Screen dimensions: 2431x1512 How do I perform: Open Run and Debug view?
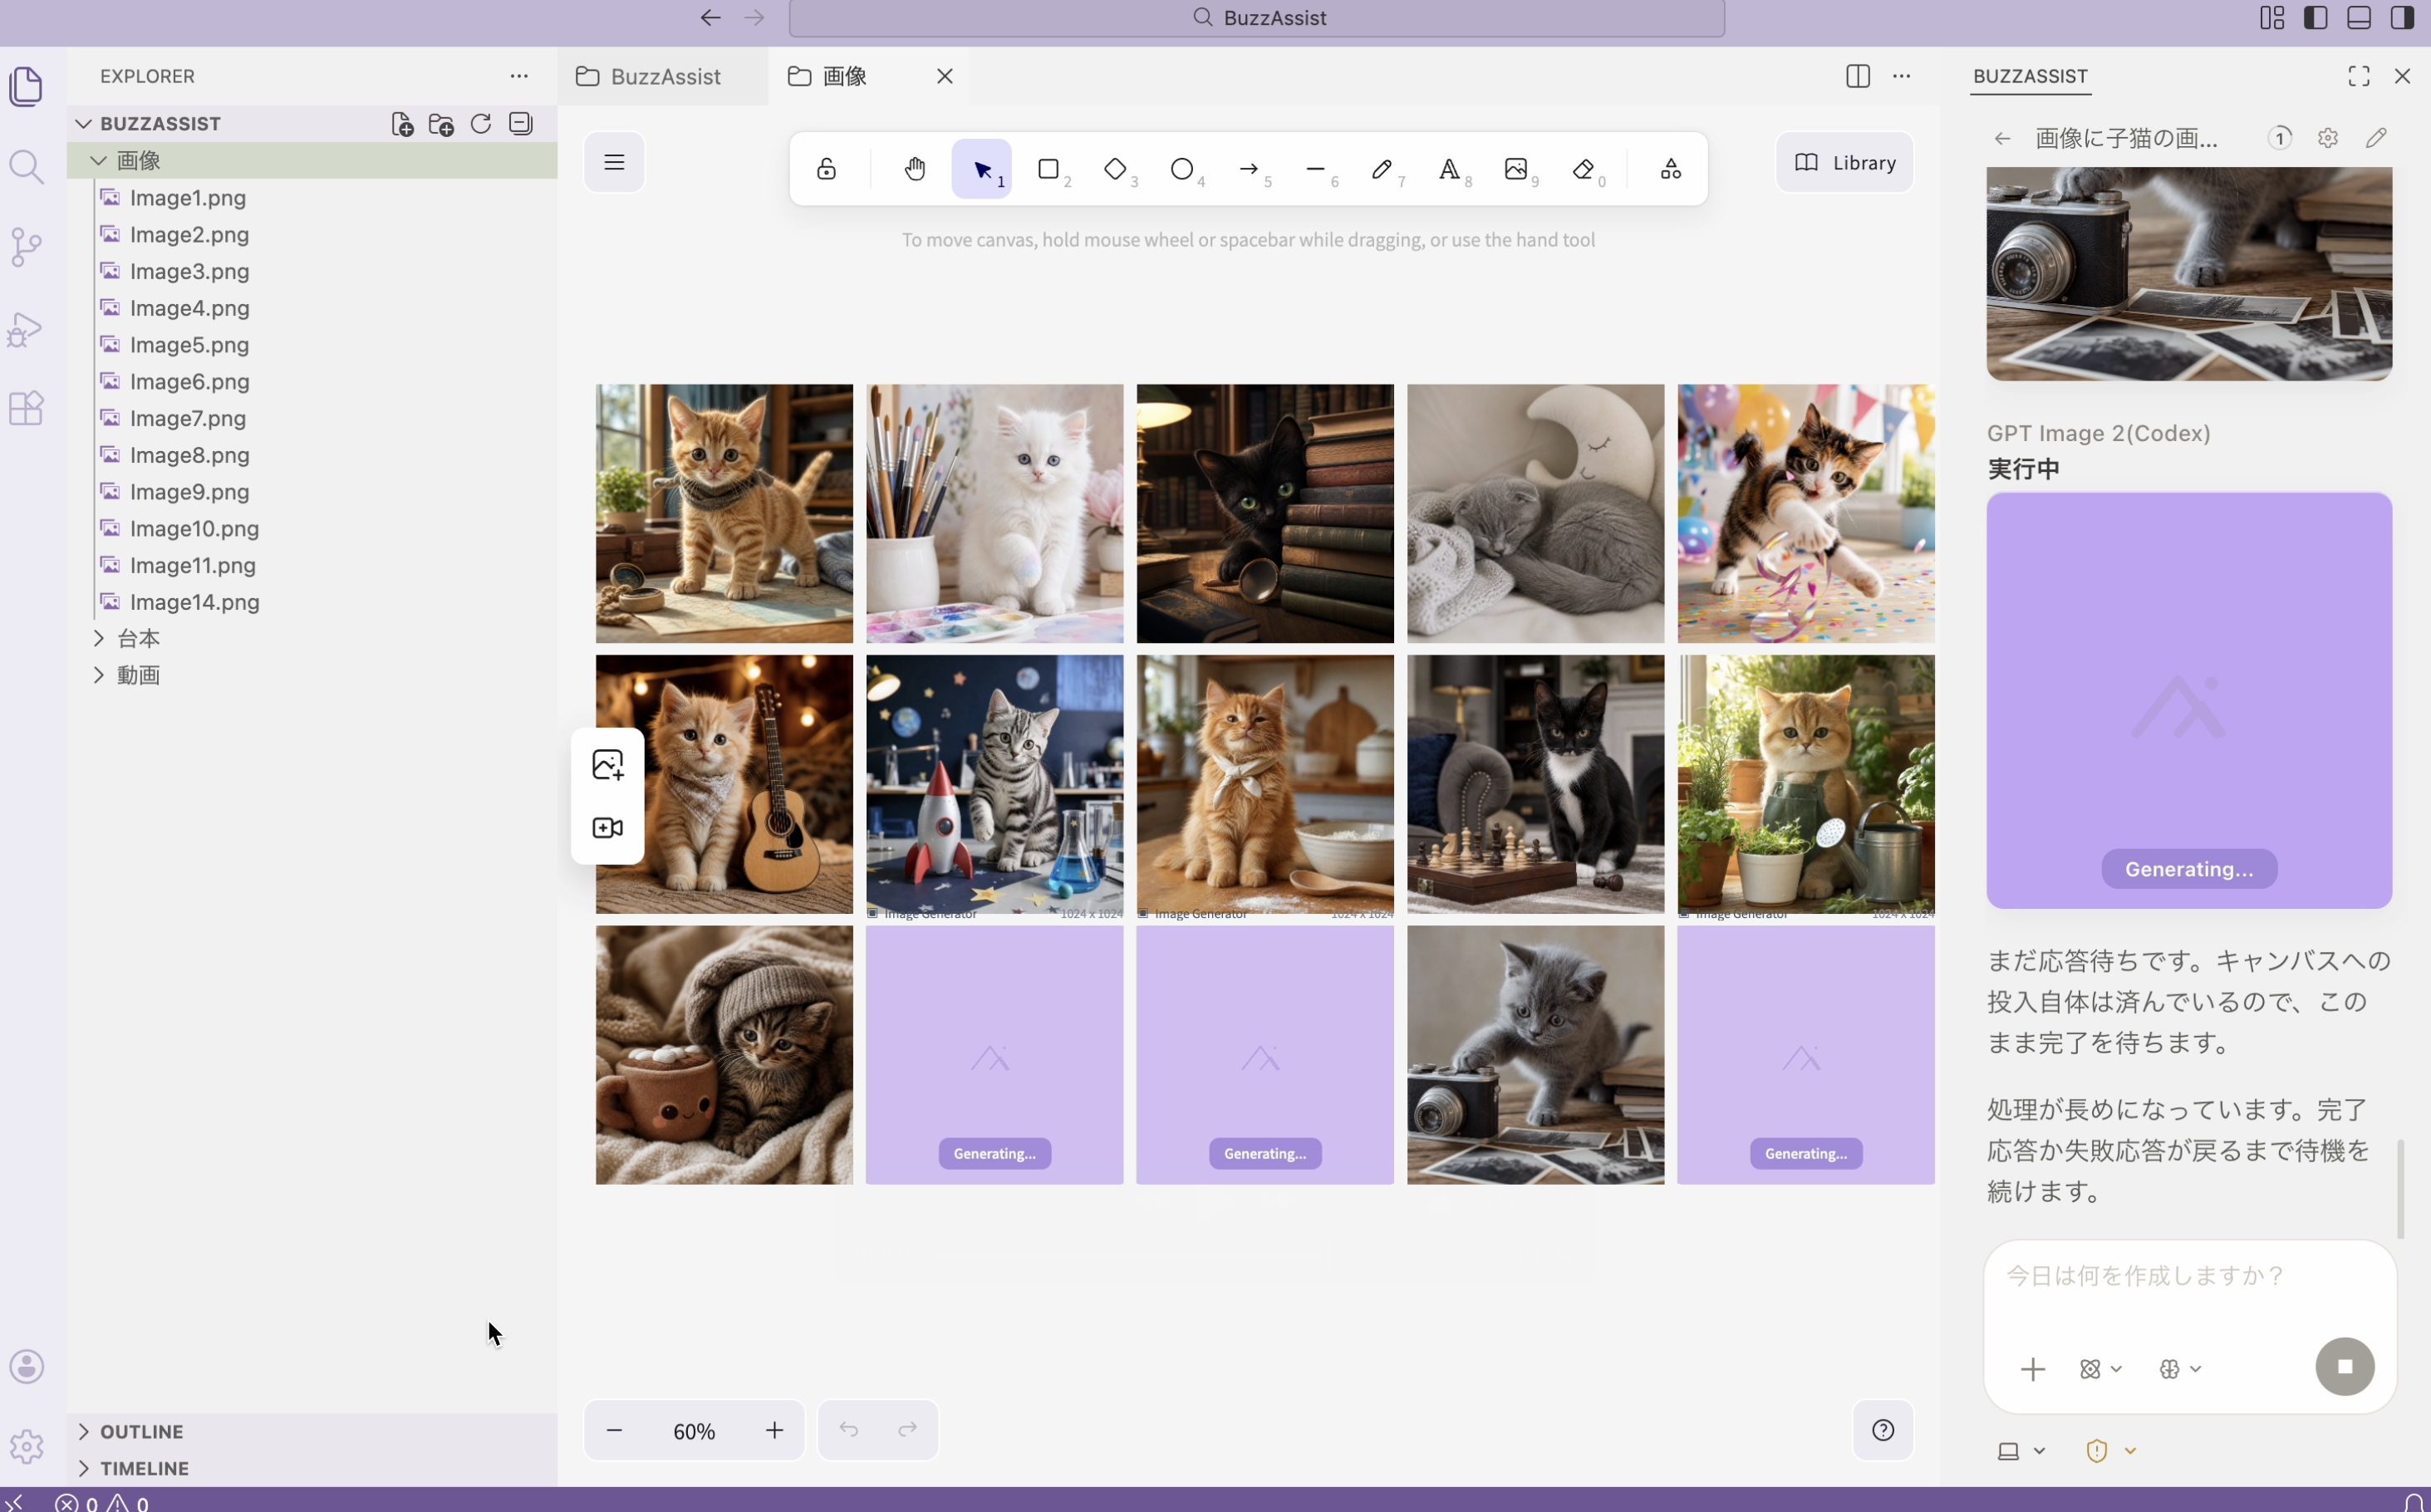[26, 328]
